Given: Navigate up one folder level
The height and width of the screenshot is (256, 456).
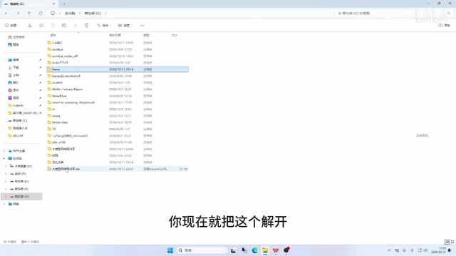Looking at the screenshot, I should point(29,14).
